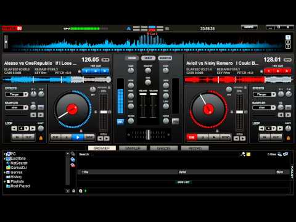The height and width of the screenshot is (222, 296).
Task: Open right deck loop length dropdown
Action: (x=271, y=128)
